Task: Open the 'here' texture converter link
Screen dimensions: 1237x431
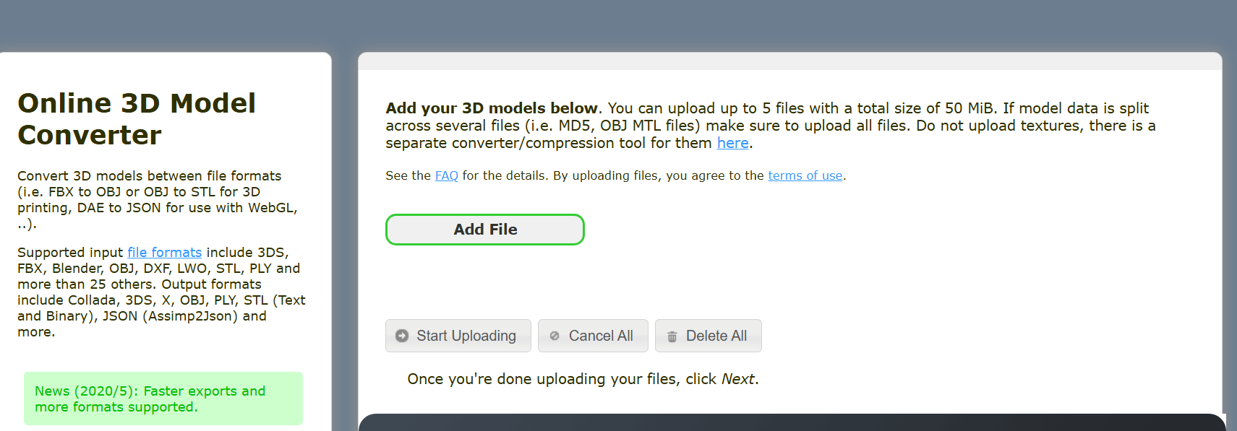Action: (x=732, y=143)
